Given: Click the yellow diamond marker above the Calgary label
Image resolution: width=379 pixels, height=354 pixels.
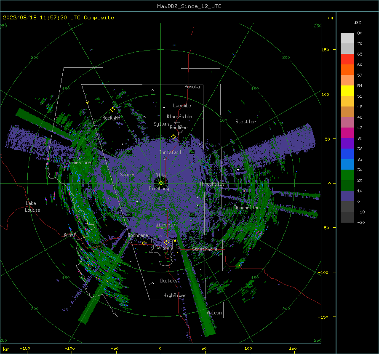Looking at the screenshot, I should 166,242.
